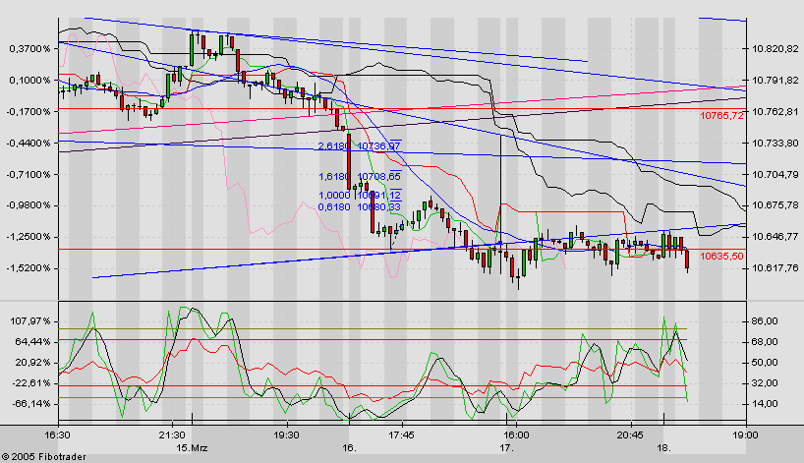
Task: Select the 18. date marker label
Action: pos(664,448)
